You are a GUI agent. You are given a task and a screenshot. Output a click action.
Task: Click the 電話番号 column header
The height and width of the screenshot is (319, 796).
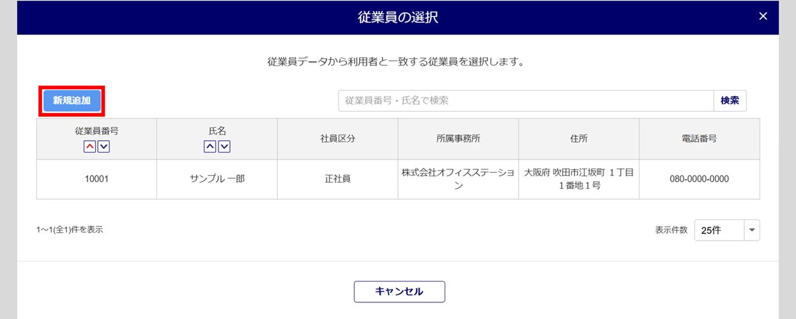[x=699, y=138]
